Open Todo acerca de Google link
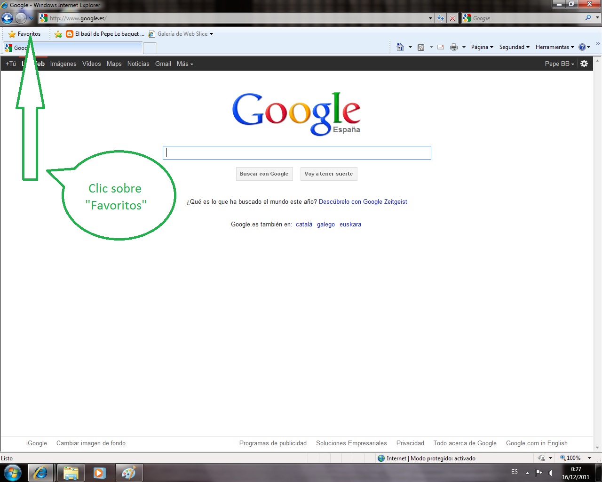 (x=465, y=443)
